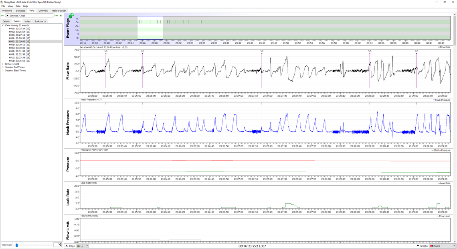Image resolution: width=457 pixels, height=249 pixels.
Task: Click the Flags toggle arrow
Action: (67, 246)
